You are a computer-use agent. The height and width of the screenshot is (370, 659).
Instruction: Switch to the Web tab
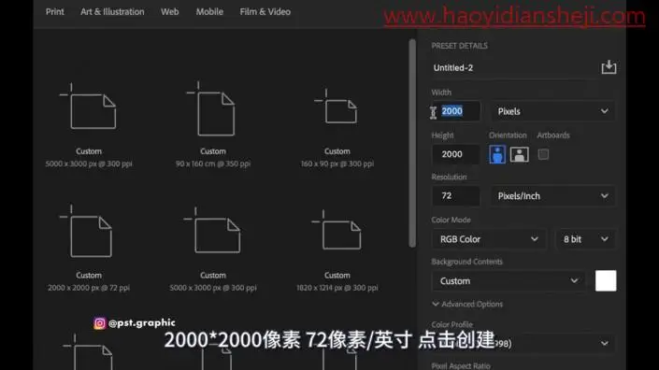coord(170,12)
